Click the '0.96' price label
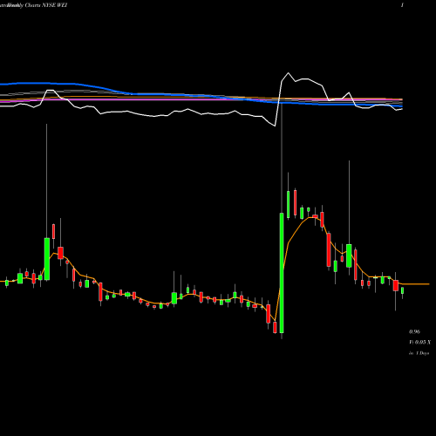The image size is (436, 436). [414, 331]
